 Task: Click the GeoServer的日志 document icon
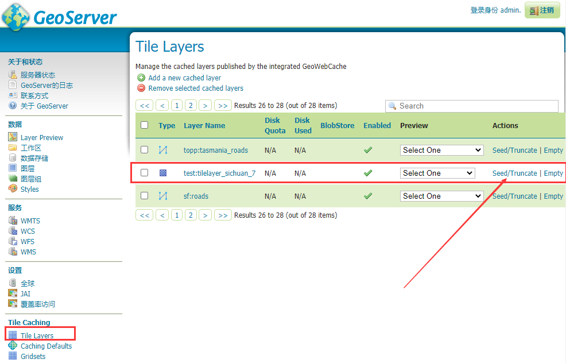pos(13,85)
